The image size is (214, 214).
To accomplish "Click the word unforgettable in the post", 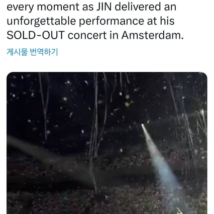I will [x=41, y=21].
